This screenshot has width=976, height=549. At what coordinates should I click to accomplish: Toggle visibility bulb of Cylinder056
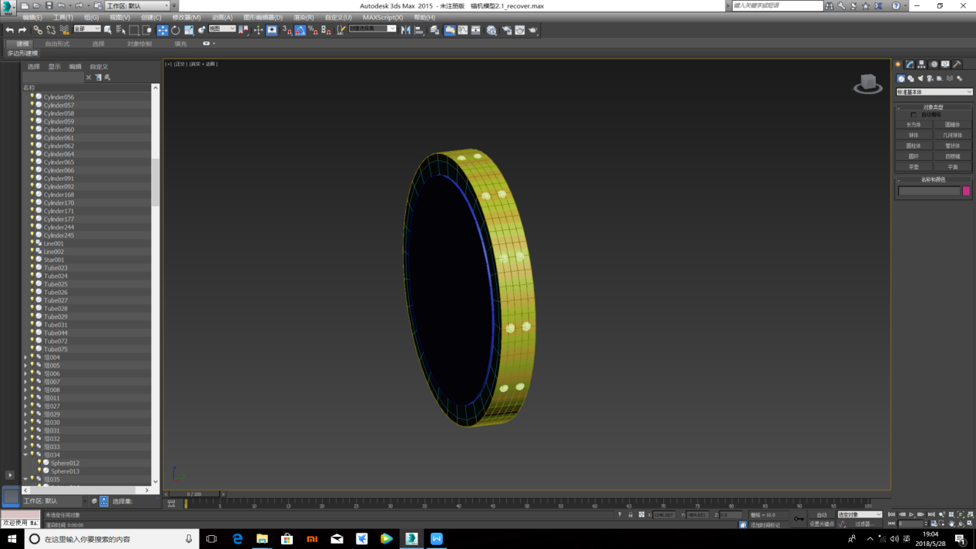tap(32, 97)
